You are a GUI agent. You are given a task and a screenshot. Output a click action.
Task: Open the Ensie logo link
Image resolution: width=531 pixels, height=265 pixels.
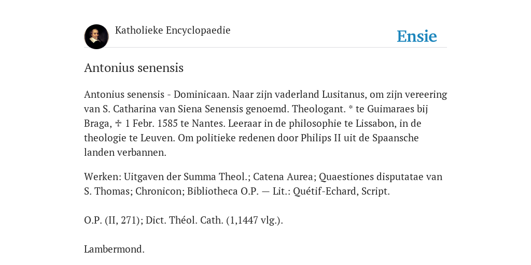(x=417, y=36)
